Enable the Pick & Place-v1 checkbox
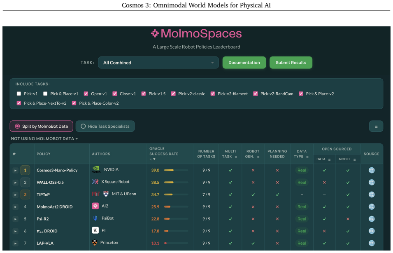The height and width of the screenshot is (253, 393). 45,94
